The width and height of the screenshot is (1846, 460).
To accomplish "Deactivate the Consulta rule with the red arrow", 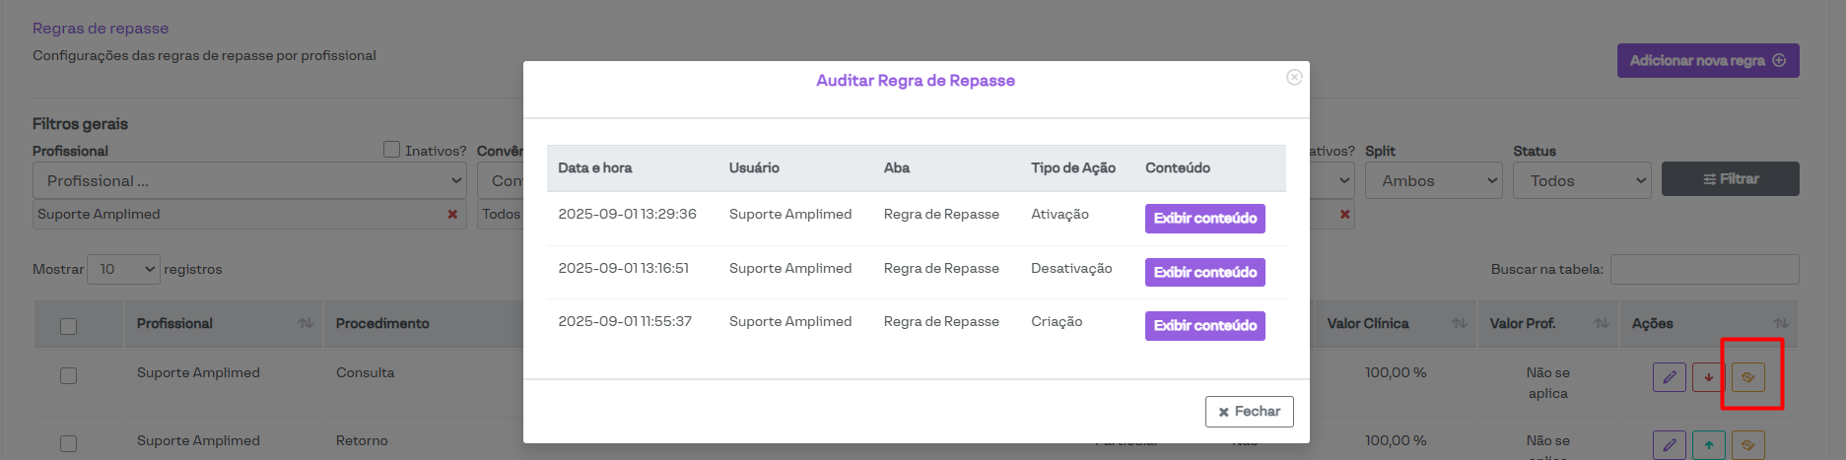I will pos(1708,377).
